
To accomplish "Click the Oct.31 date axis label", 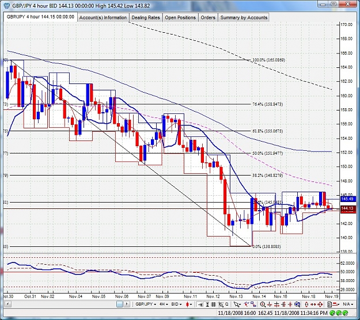I will pos(31,296).
